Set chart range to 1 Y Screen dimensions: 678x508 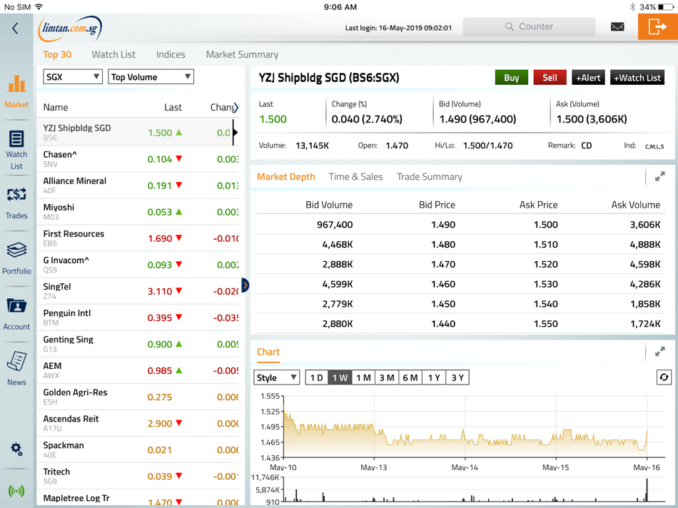click(434, 377)
